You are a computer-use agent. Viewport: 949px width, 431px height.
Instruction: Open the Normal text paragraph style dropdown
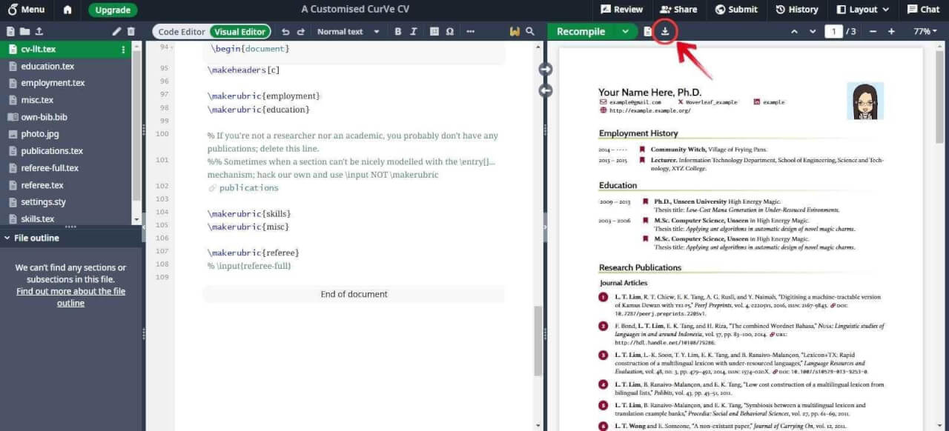pyautogui.click(x=348, y=31)
